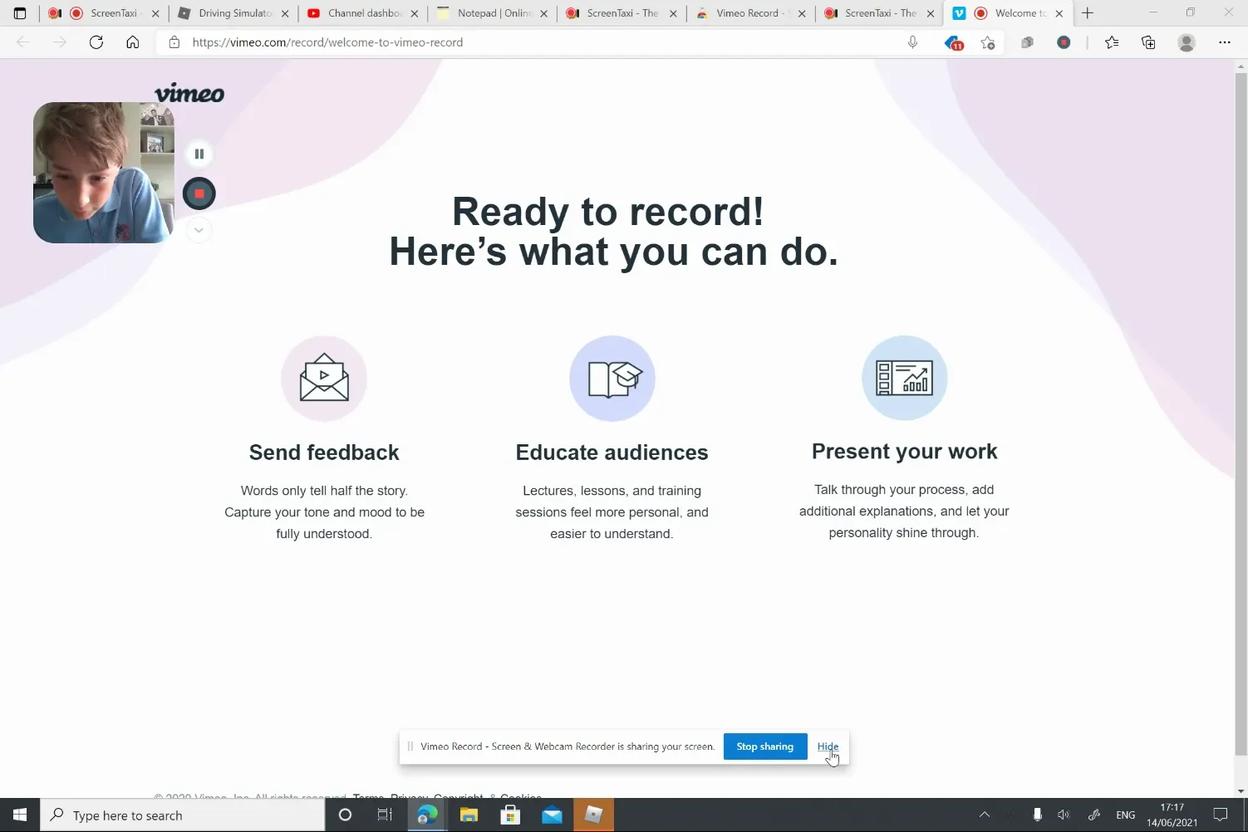Open Microsoft Store from taskbar
Image resolution: width=1248 pixels, height=832 pixels.
click(x=510, y=815)
